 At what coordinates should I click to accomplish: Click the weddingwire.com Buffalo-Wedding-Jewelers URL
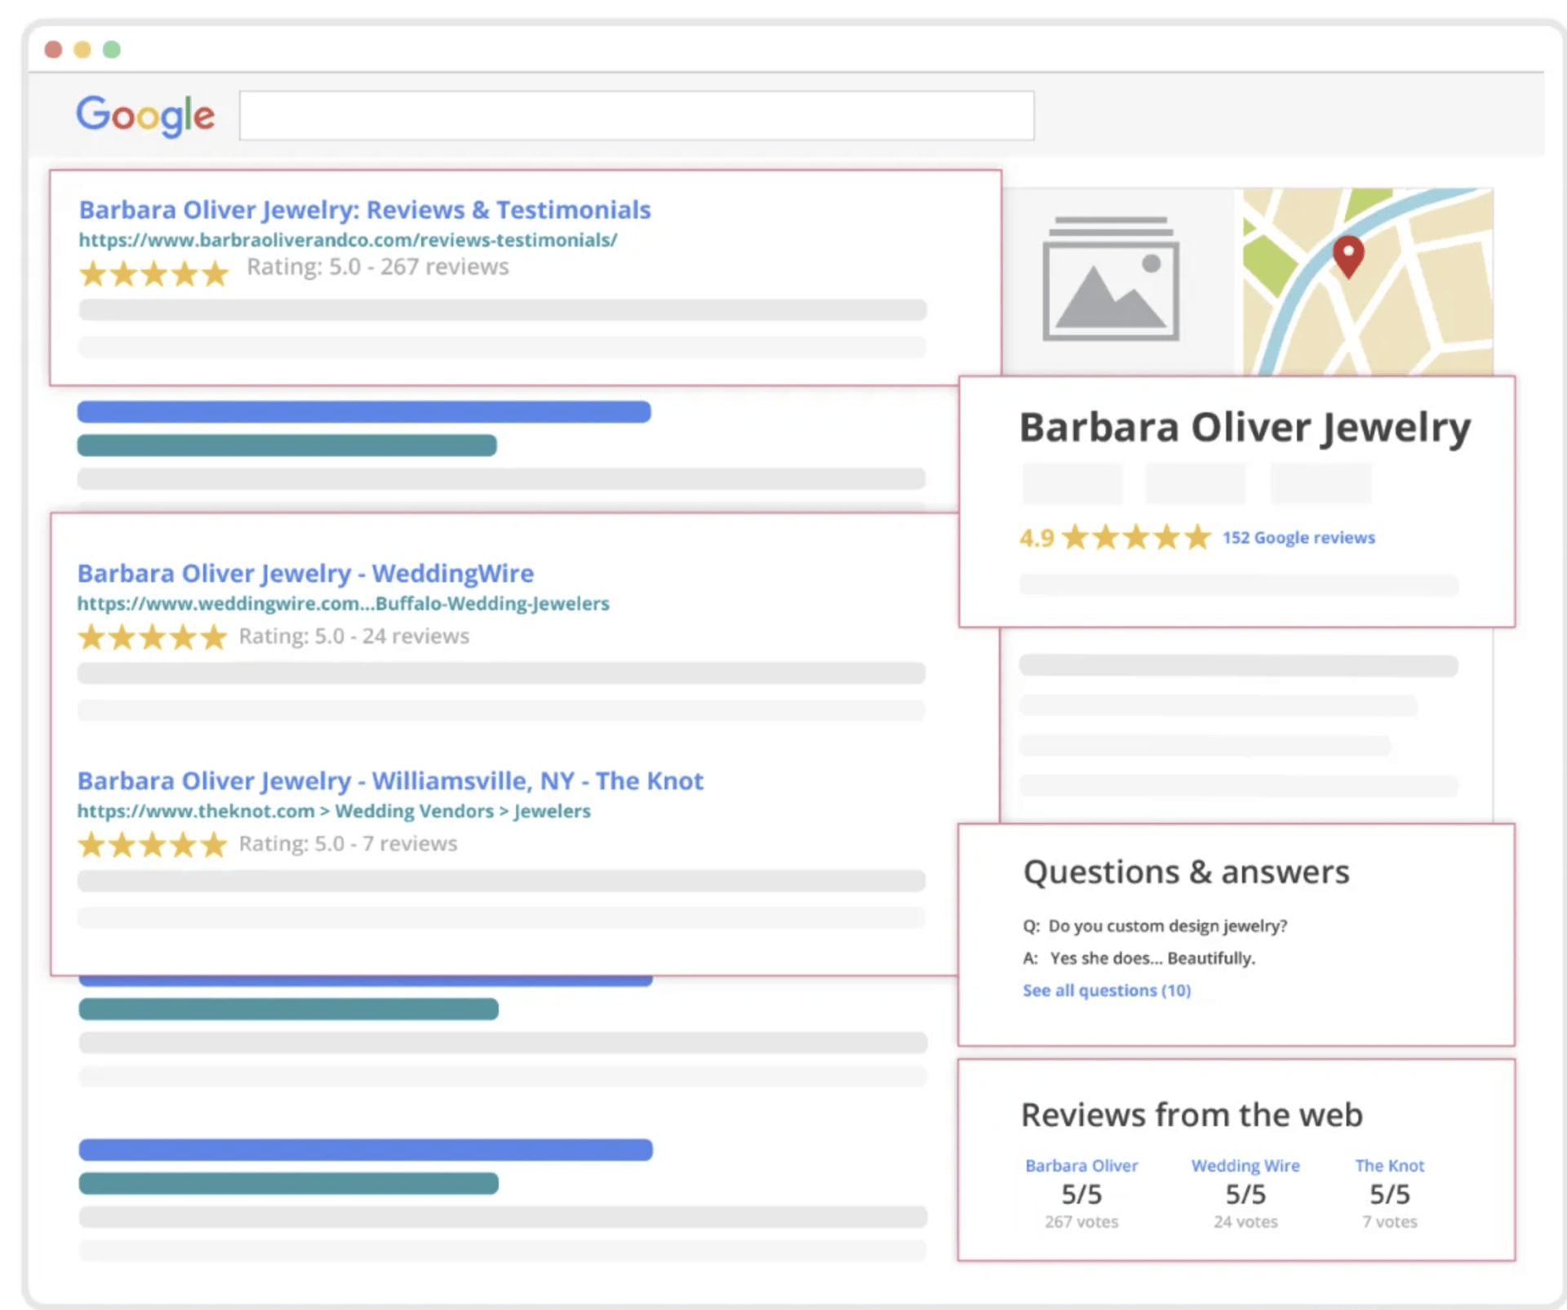coord(343,604)
